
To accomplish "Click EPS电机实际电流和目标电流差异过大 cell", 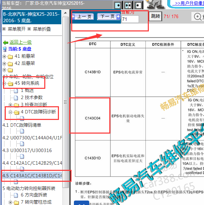I will tap(128, 158).
